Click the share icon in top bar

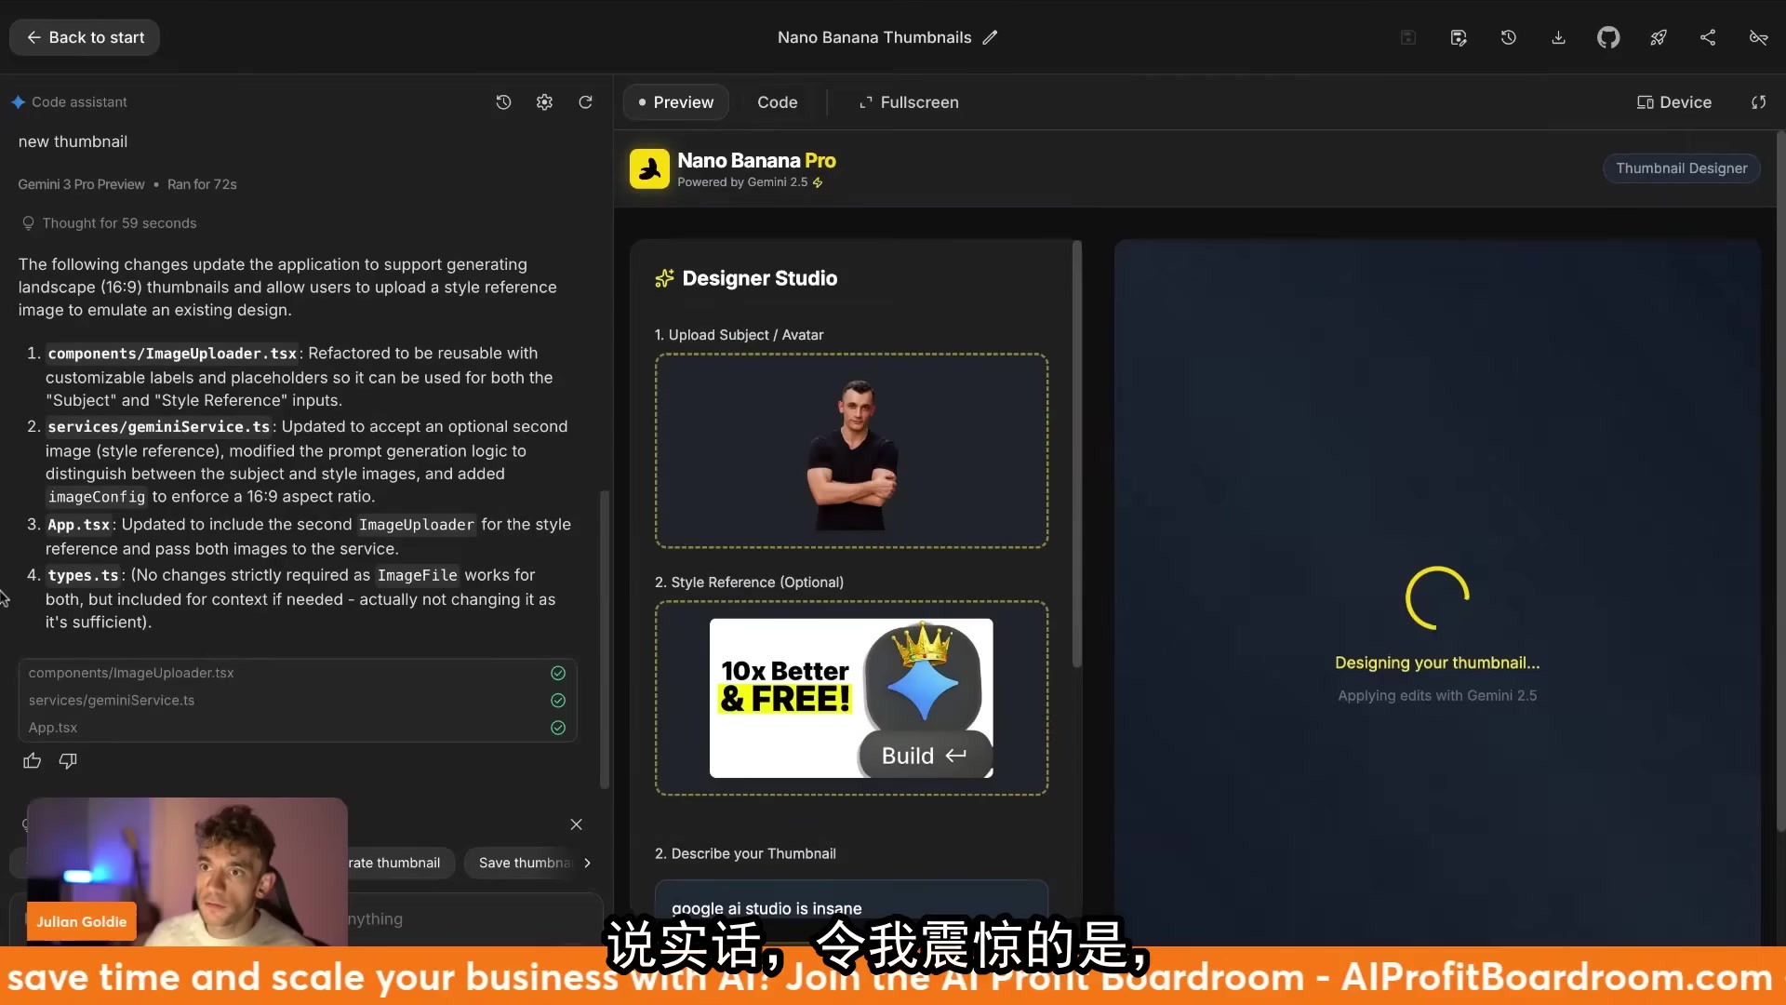pos(1708,37)
